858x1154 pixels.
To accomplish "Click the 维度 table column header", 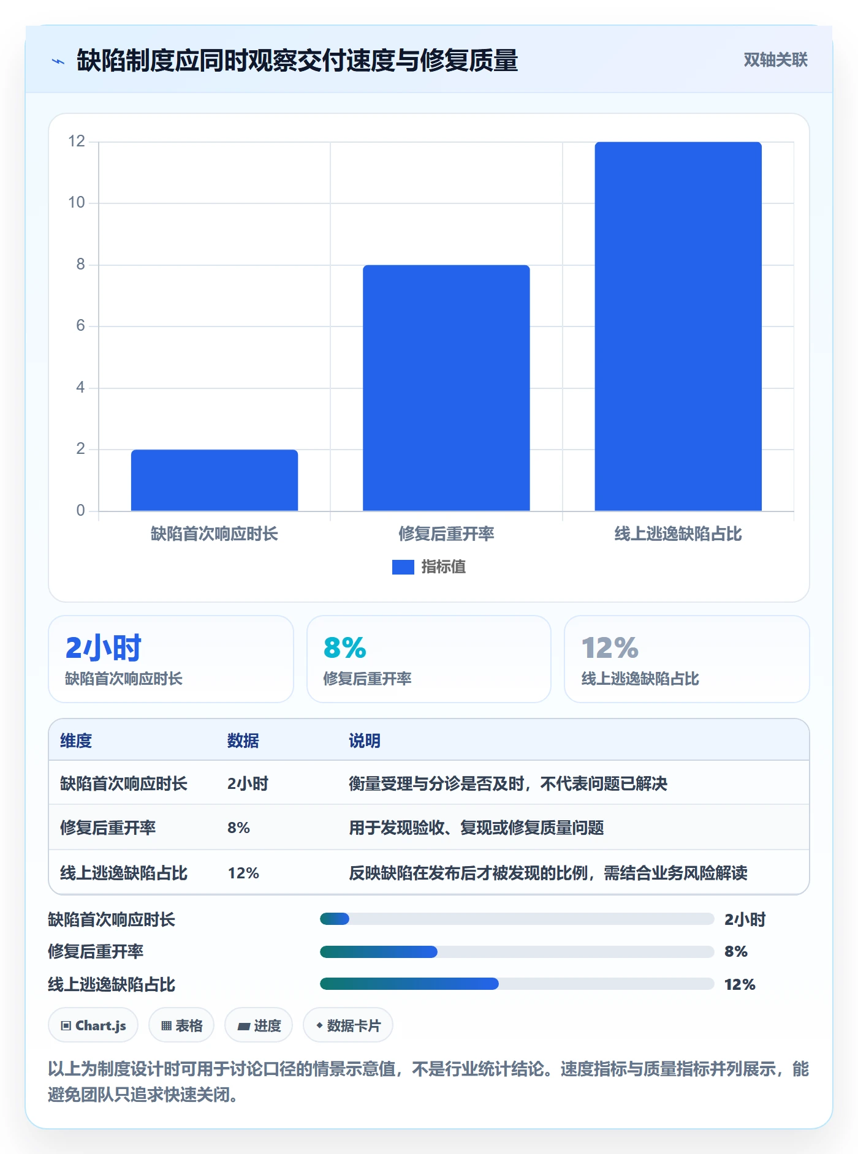I will (x=76, y=741).
